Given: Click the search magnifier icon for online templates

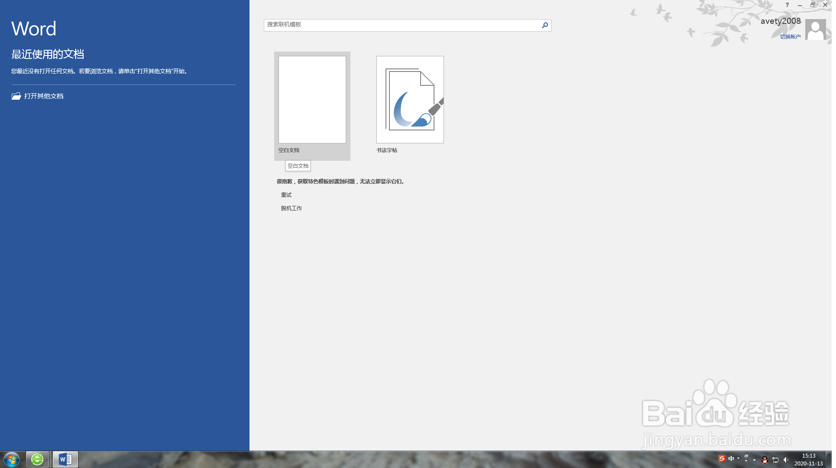Looking at the screenshot, I should pos(545,25).
